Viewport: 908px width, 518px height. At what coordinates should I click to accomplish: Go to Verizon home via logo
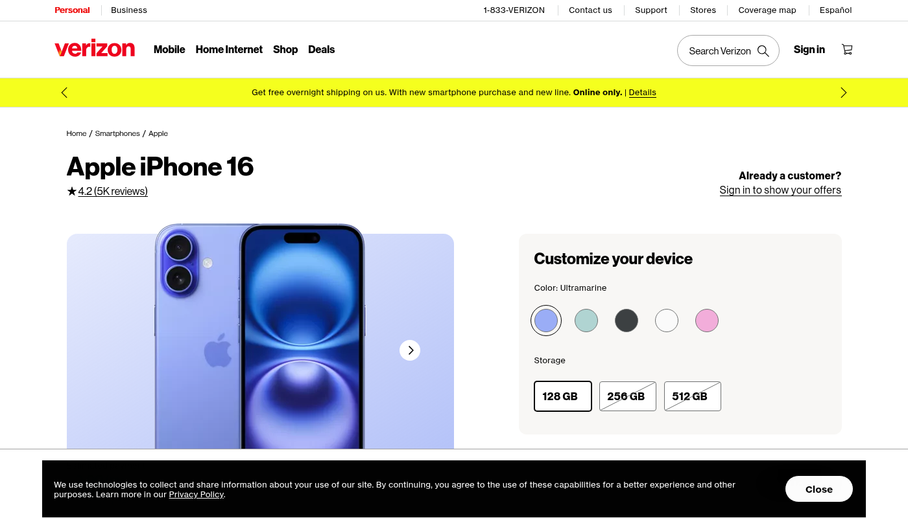pyautogui.click(x=95, y=49)
